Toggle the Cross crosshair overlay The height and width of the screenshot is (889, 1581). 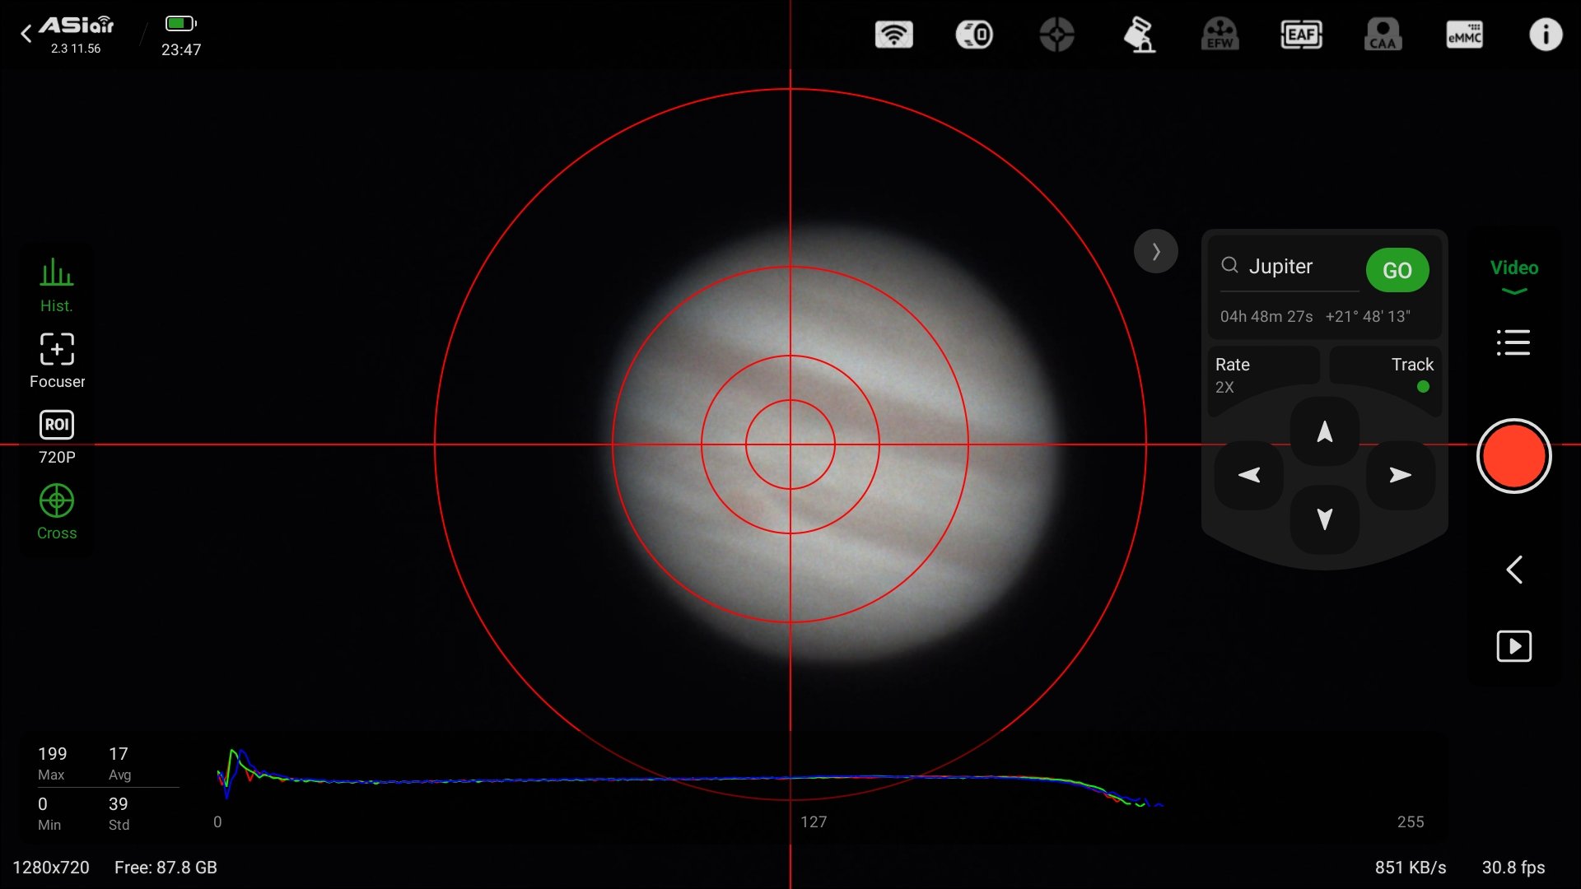pyautogui.click(x=57, y=512)
